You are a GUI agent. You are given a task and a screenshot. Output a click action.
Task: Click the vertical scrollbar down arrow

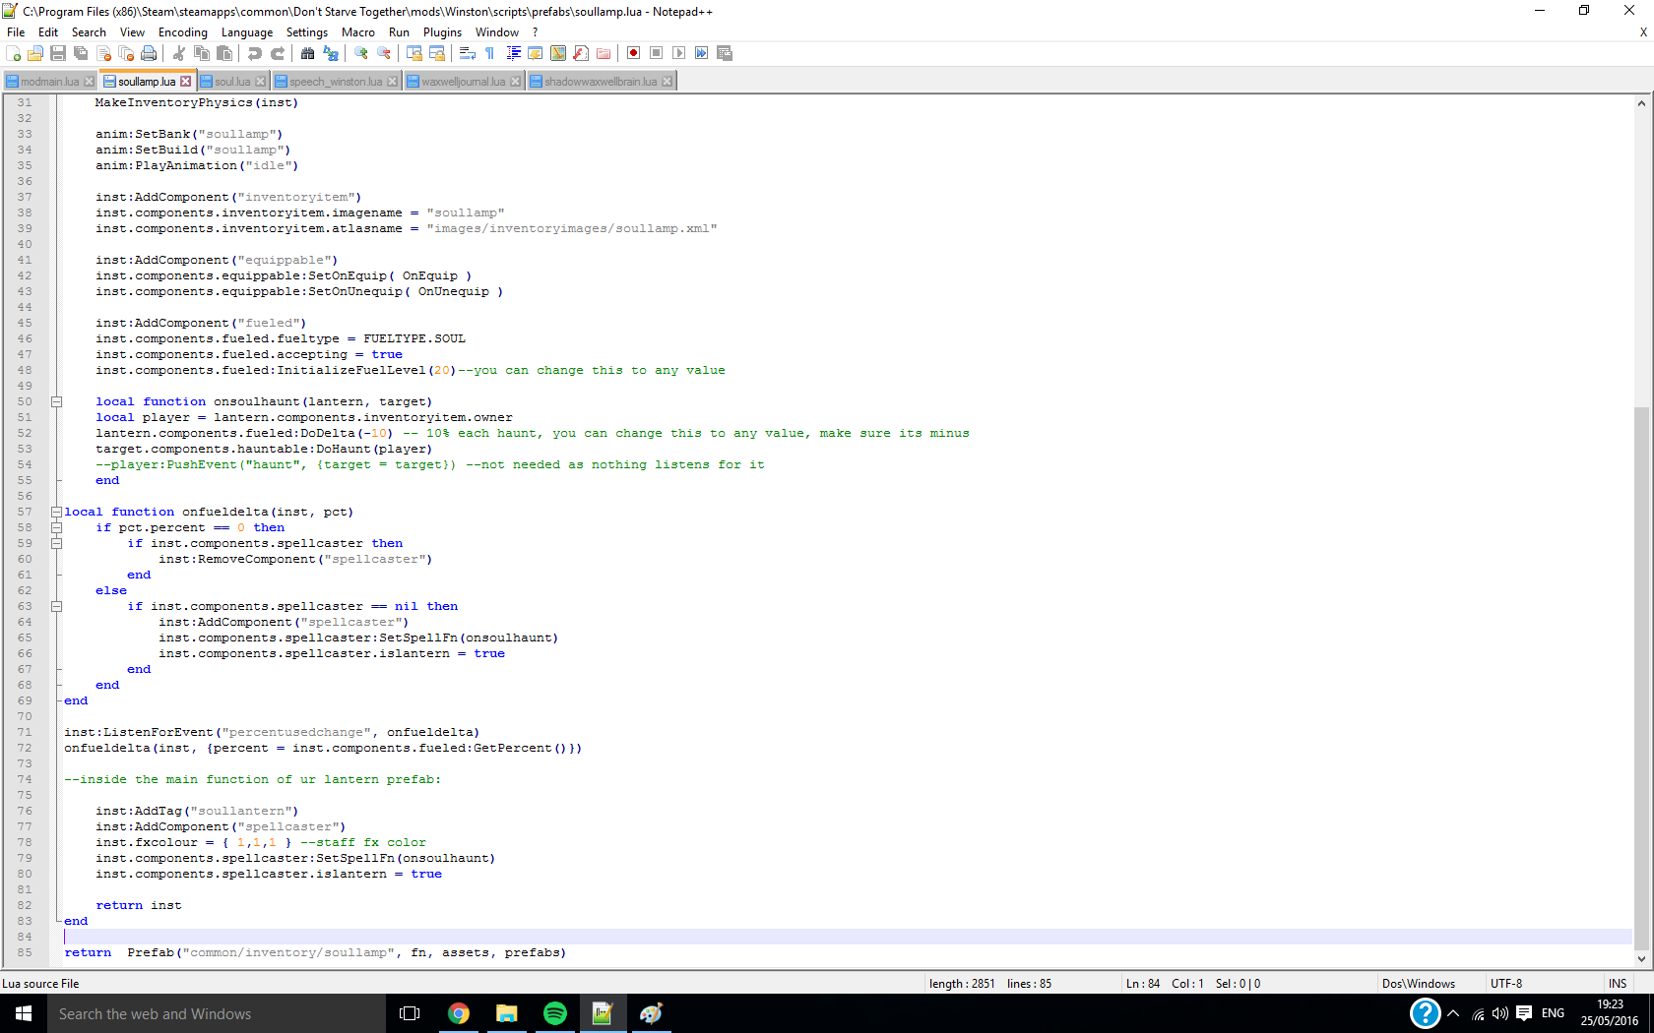tap(1641, 958)
